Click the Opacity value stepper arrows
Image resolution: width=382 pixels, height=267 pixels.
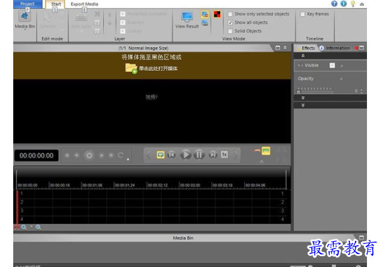(x=362, y=91)
